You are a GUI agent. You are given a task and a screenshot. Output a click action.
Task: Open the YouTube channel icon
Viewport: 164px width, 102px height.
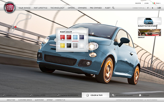[x=159, y=8]
